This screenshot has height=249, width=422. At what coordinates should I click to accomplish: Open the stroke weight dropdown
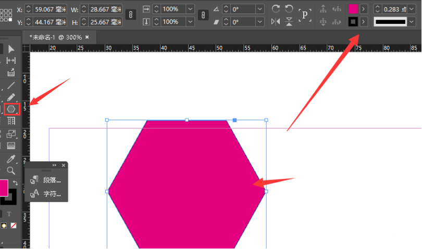pyautogui.click(x=412, y=9)
